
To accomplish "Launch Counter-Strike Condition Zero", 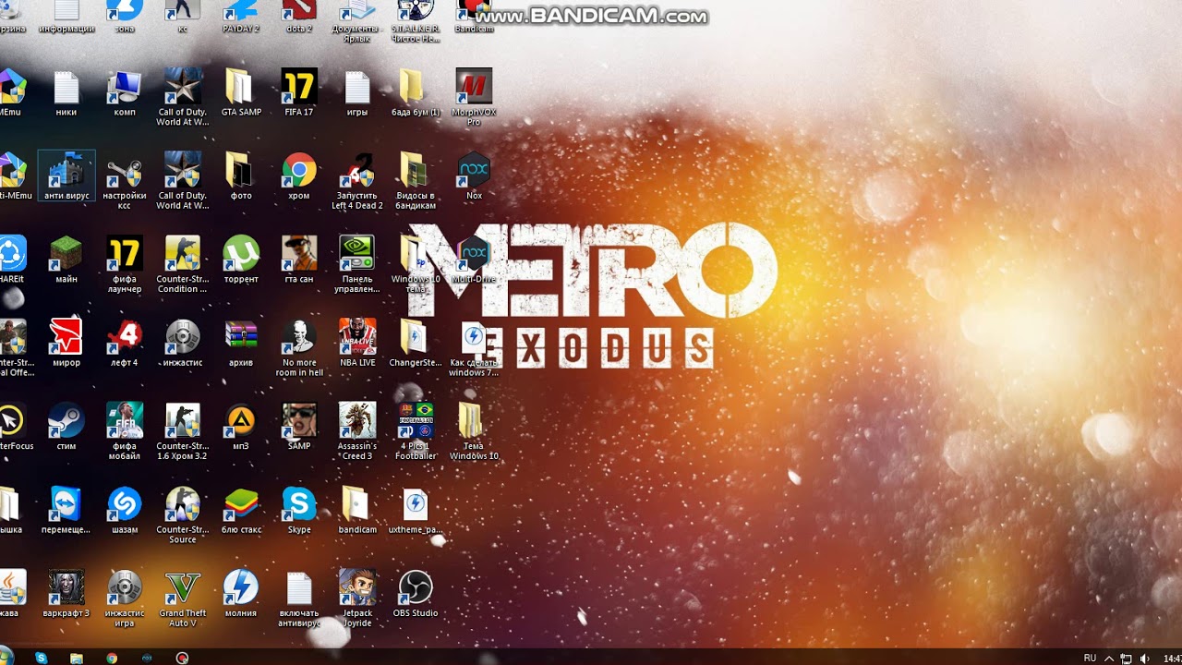I will (182, 265).
